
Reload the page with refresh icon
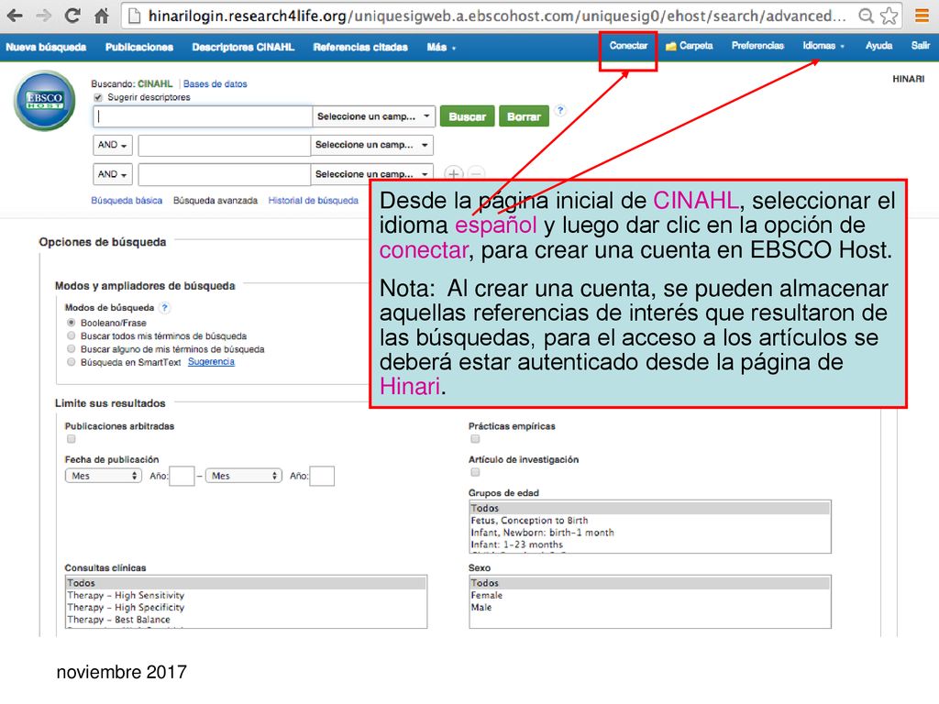pos(72,16)
